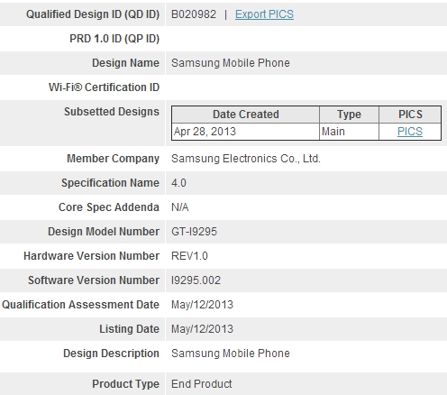Select the model number GT-I9295
The height and width of the screenshot is (395, 447).
coord(194,232)
